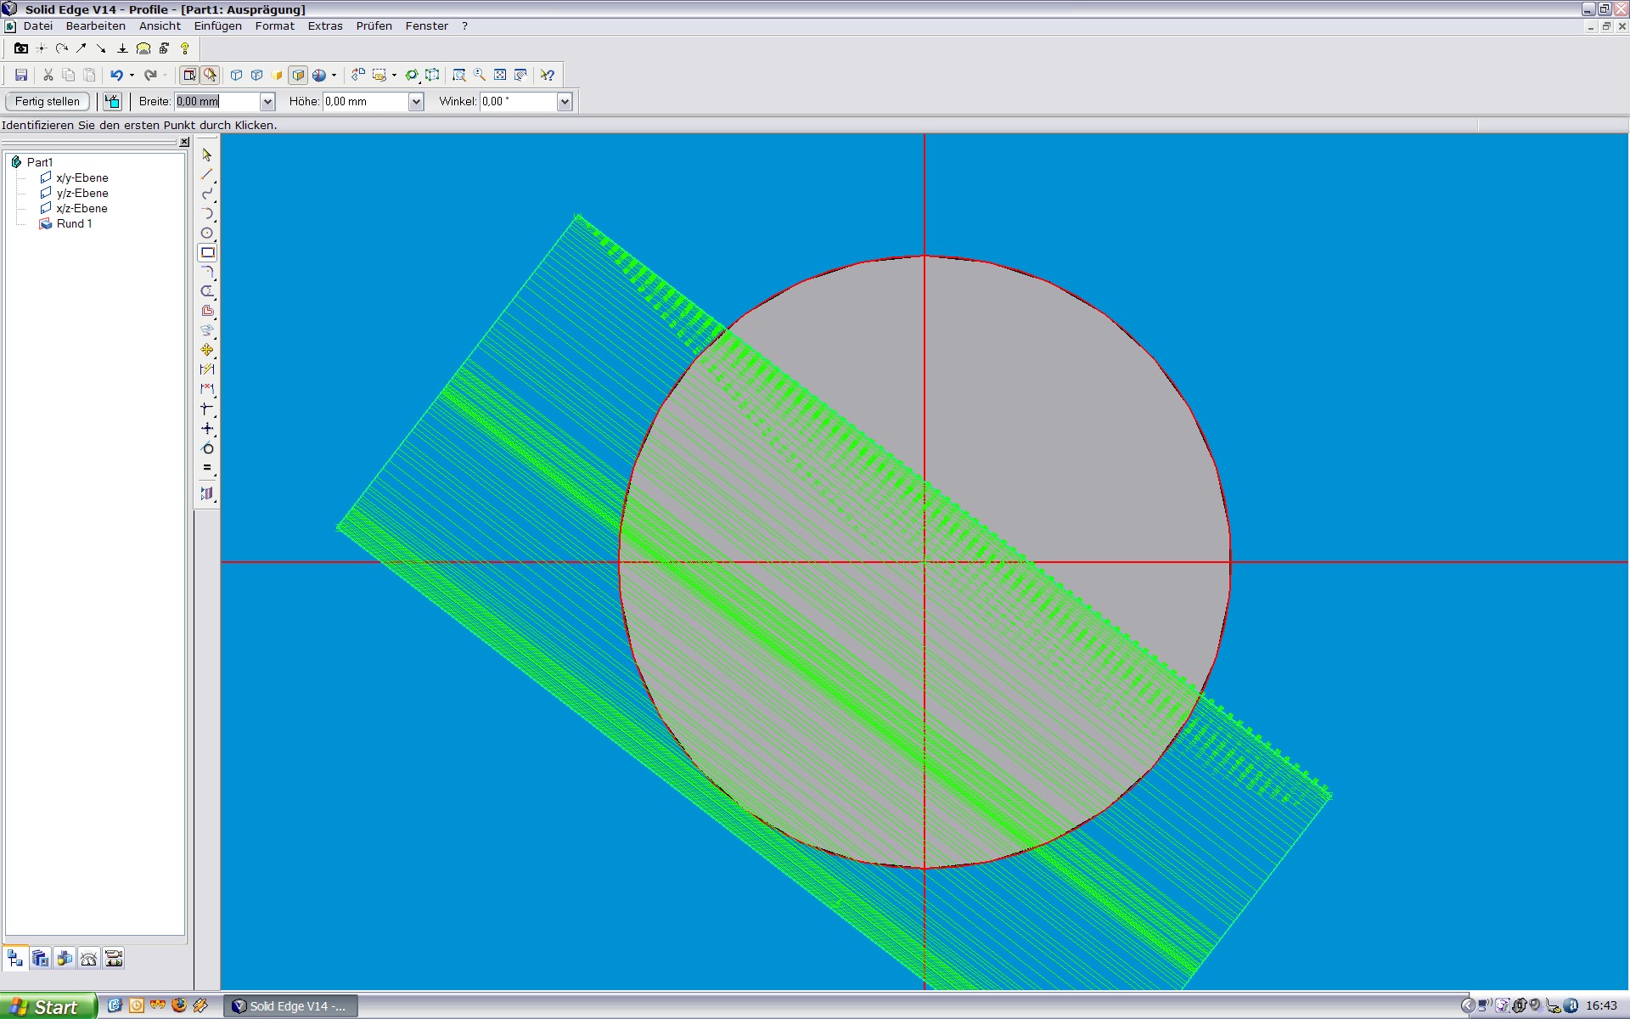Switch display to shaded mode
Screen dimensions: 1630x1019
click(278, 75)
